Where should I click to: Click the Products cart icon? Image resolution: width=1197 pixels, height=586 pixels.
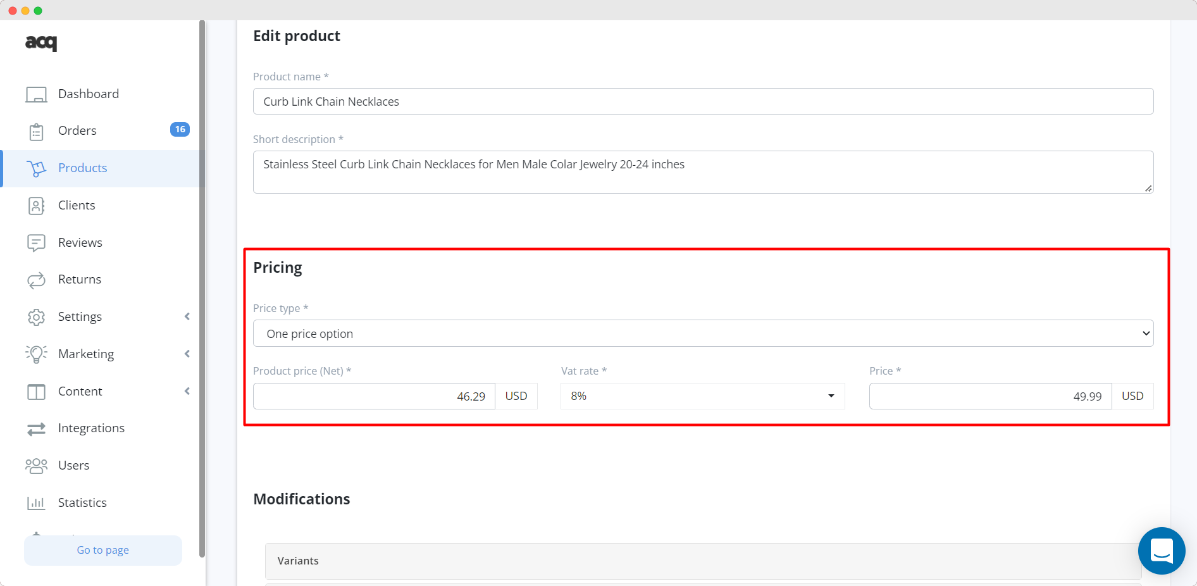pyautogui.click(x=36, y=168)
